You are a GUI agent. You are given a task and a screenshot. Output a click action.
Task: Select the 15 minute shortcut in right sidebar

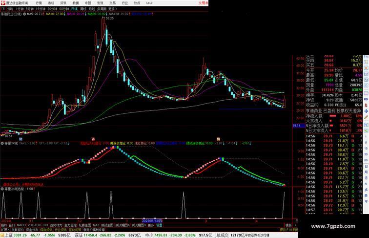[x=366, y=149]
